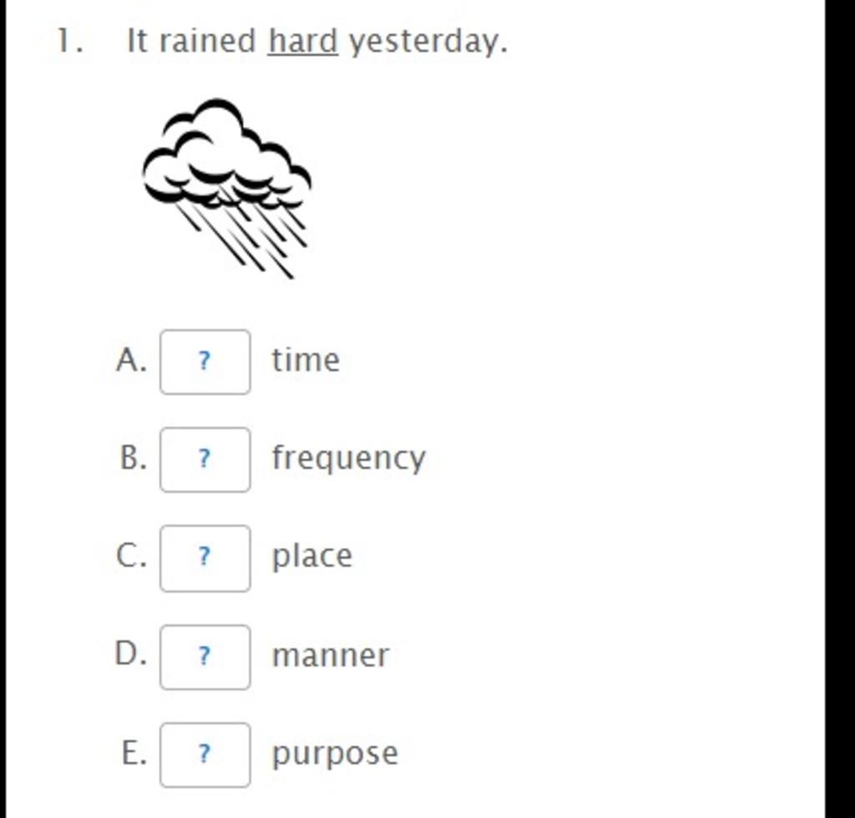This screenshot has width=855, height=818.
Task: Open the answer box beside place
Action: [205, 557]
